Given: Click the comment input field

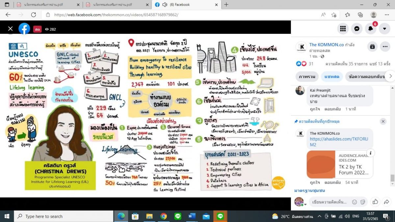Looking at the screenshot, I should tap(329, 202).
